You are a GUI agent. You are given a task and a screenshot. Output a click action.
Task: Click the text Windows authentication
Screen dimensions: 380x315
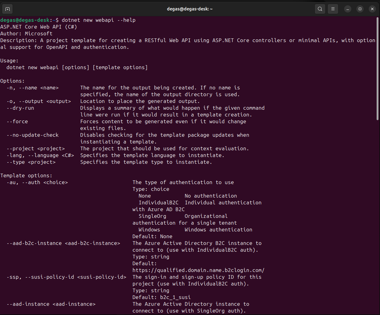219,230
